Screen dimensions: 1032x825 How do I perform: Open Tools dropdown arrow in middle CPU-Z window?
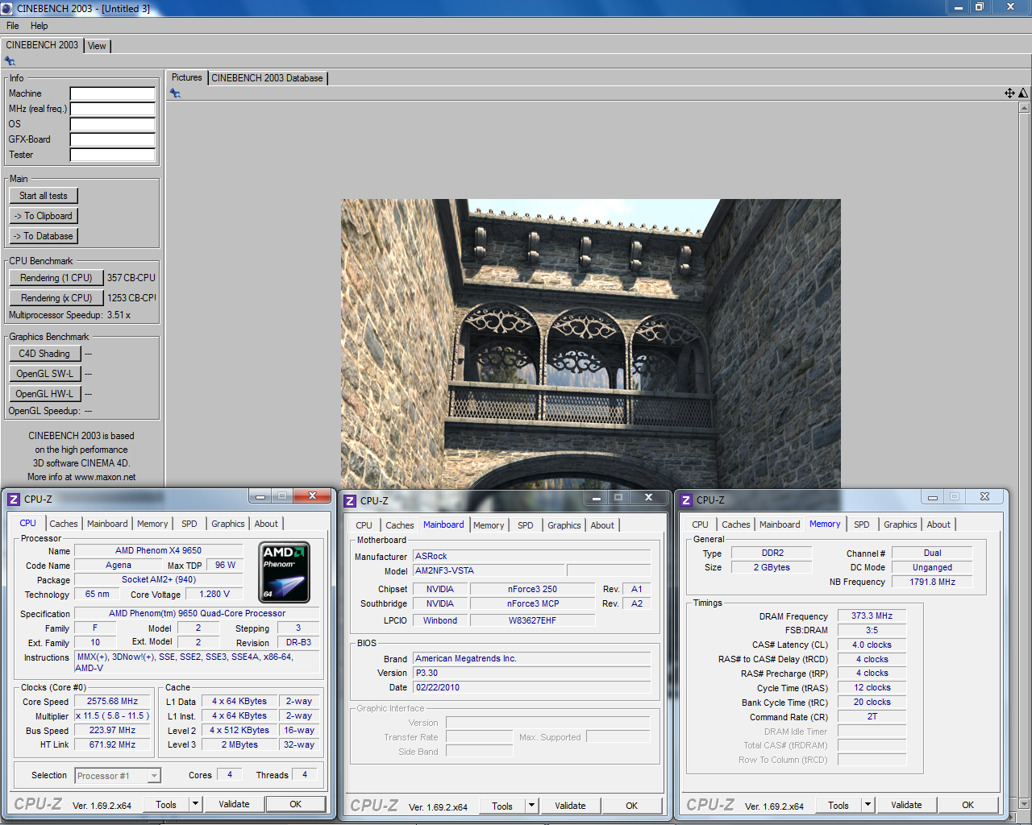coord(531,806)
